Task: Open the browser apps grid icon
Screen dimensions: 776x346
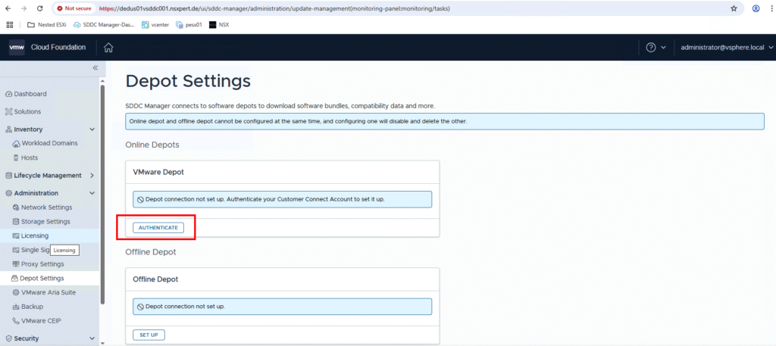Action: pyautogui.click(x=10, y=24)
